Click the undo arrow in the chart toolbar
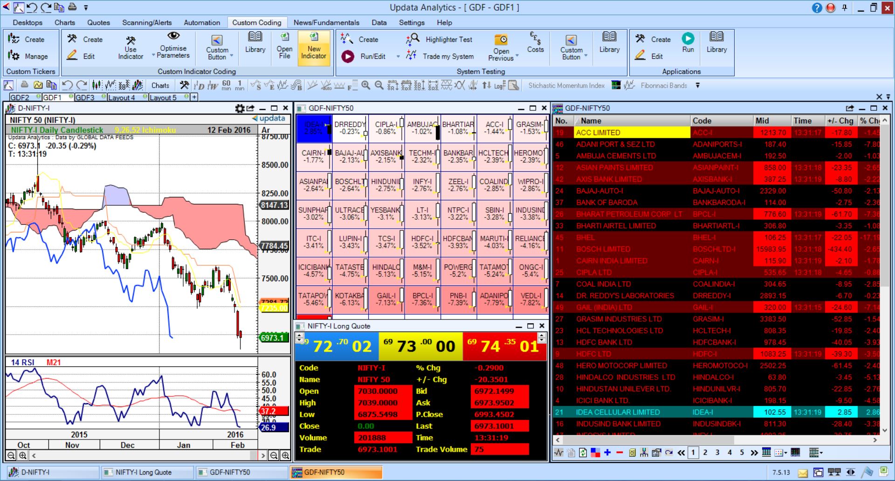The image size is (895, 481). (x=67, y=85)
